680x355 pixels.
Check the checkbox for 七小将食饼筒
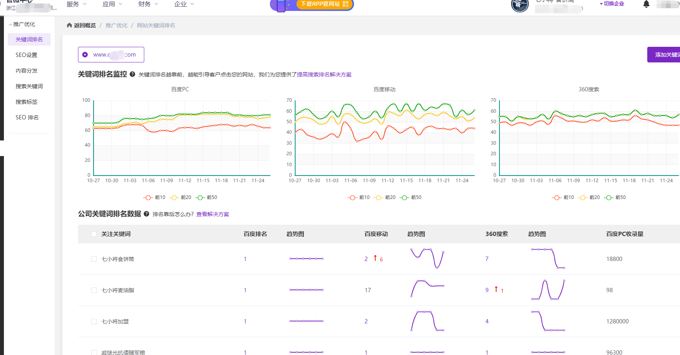(x=94, y=259)
